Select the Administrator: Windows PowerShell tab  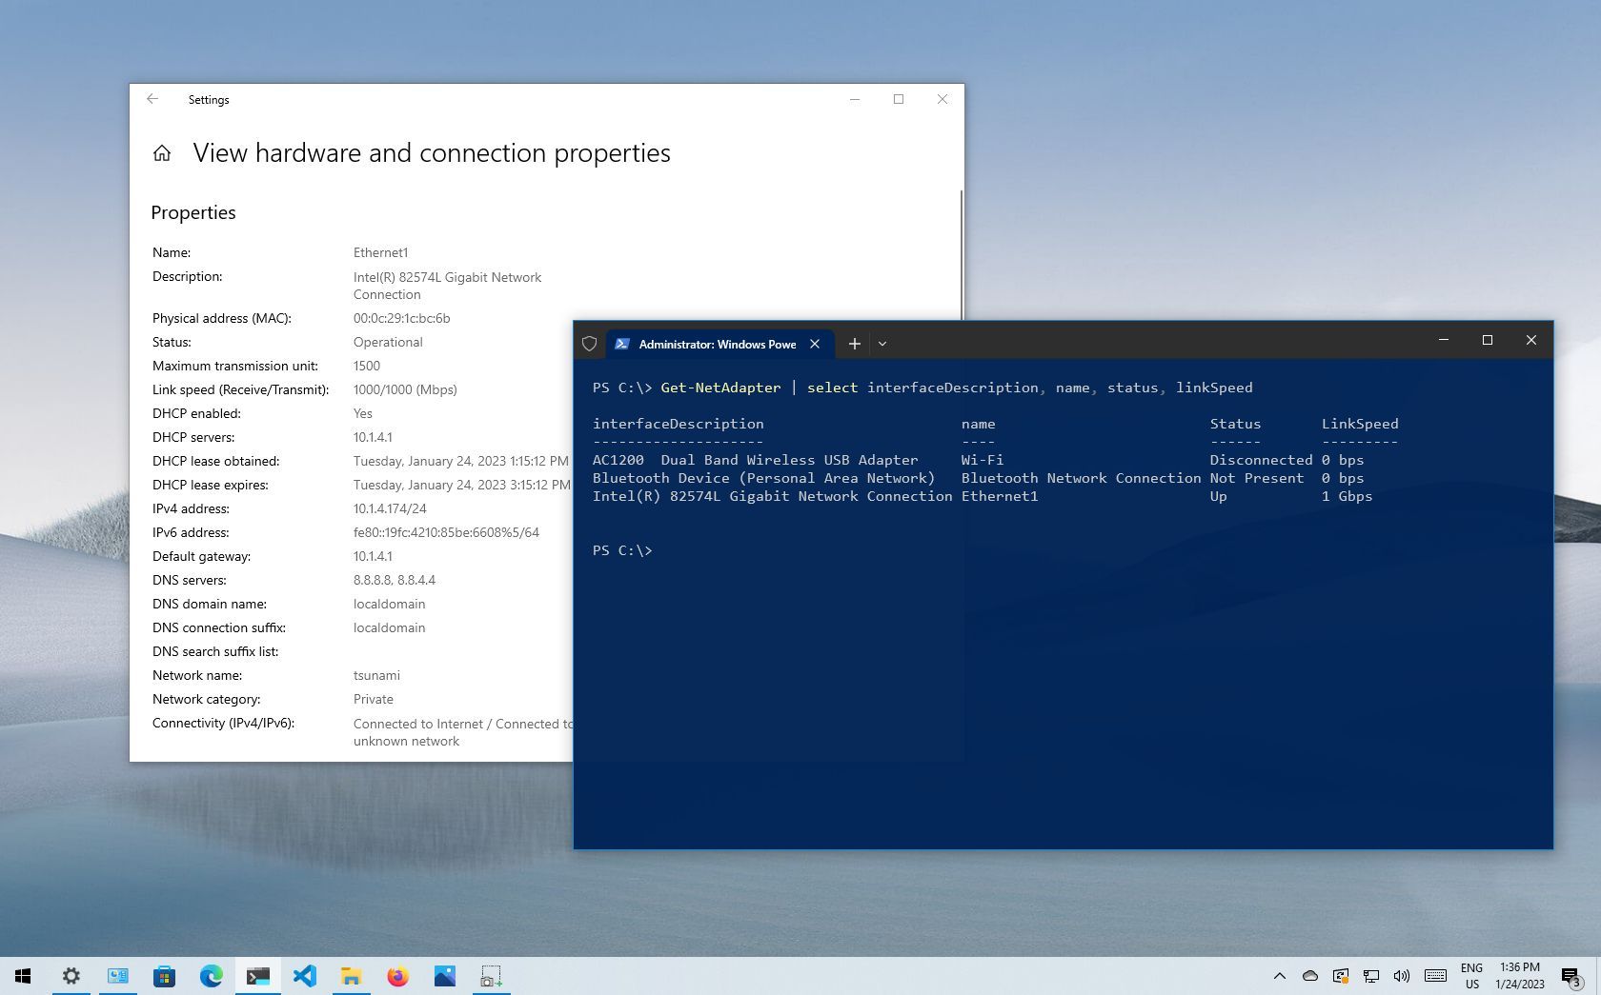pos(715,344)
